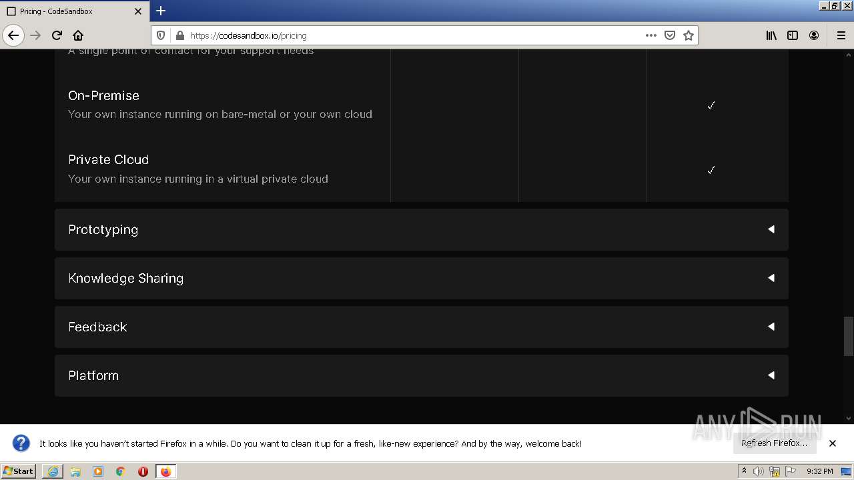Open the Action Center flag icon
854x480 pixels.
click(791, 471)
